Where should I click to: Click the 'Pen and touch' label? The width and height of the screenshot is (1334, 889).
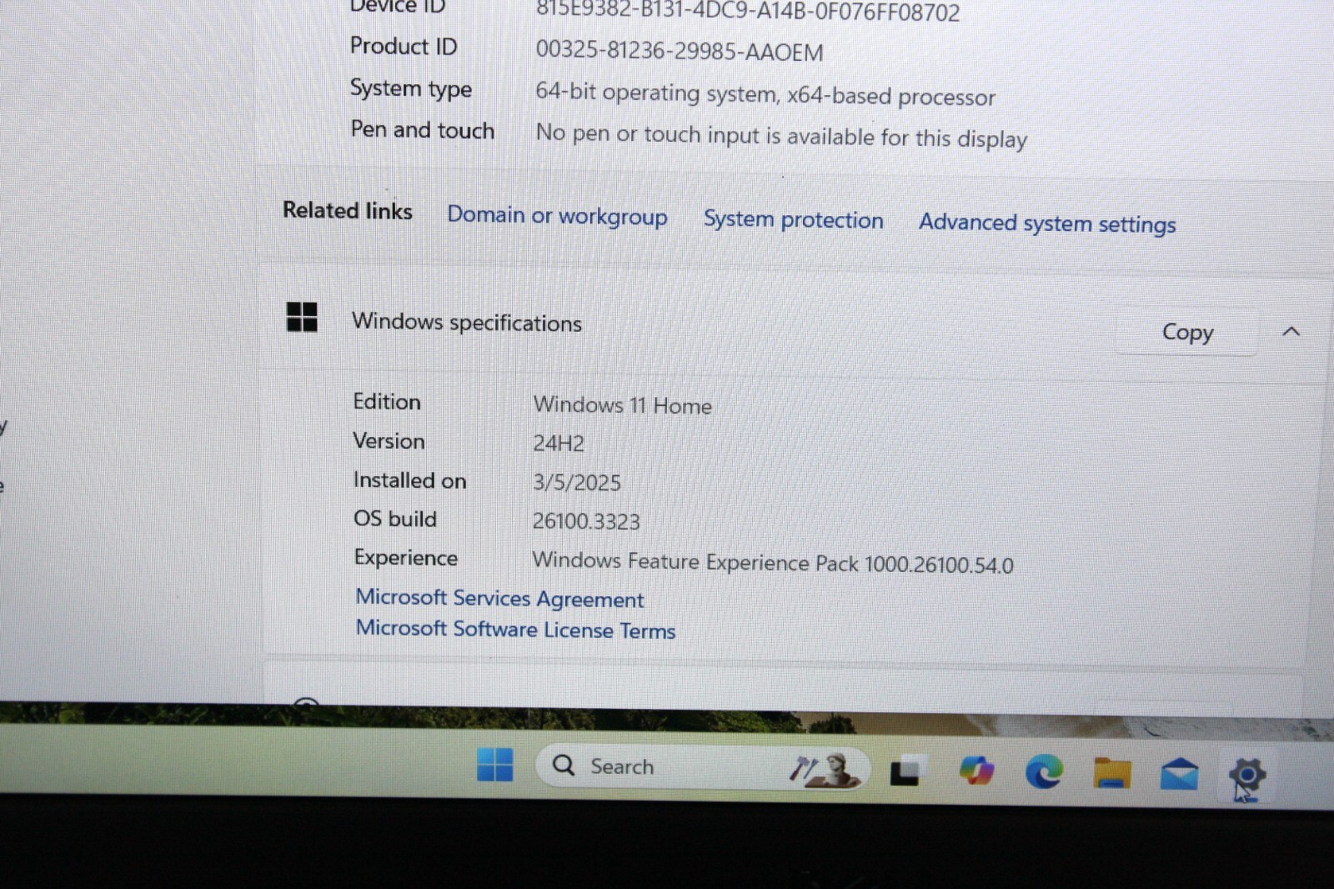coord(423,130)
